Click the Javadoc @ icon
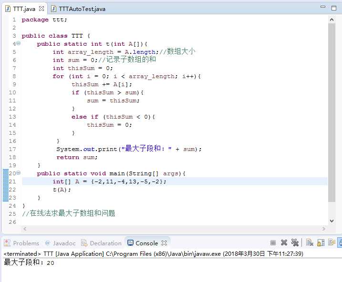 point(47,243)
